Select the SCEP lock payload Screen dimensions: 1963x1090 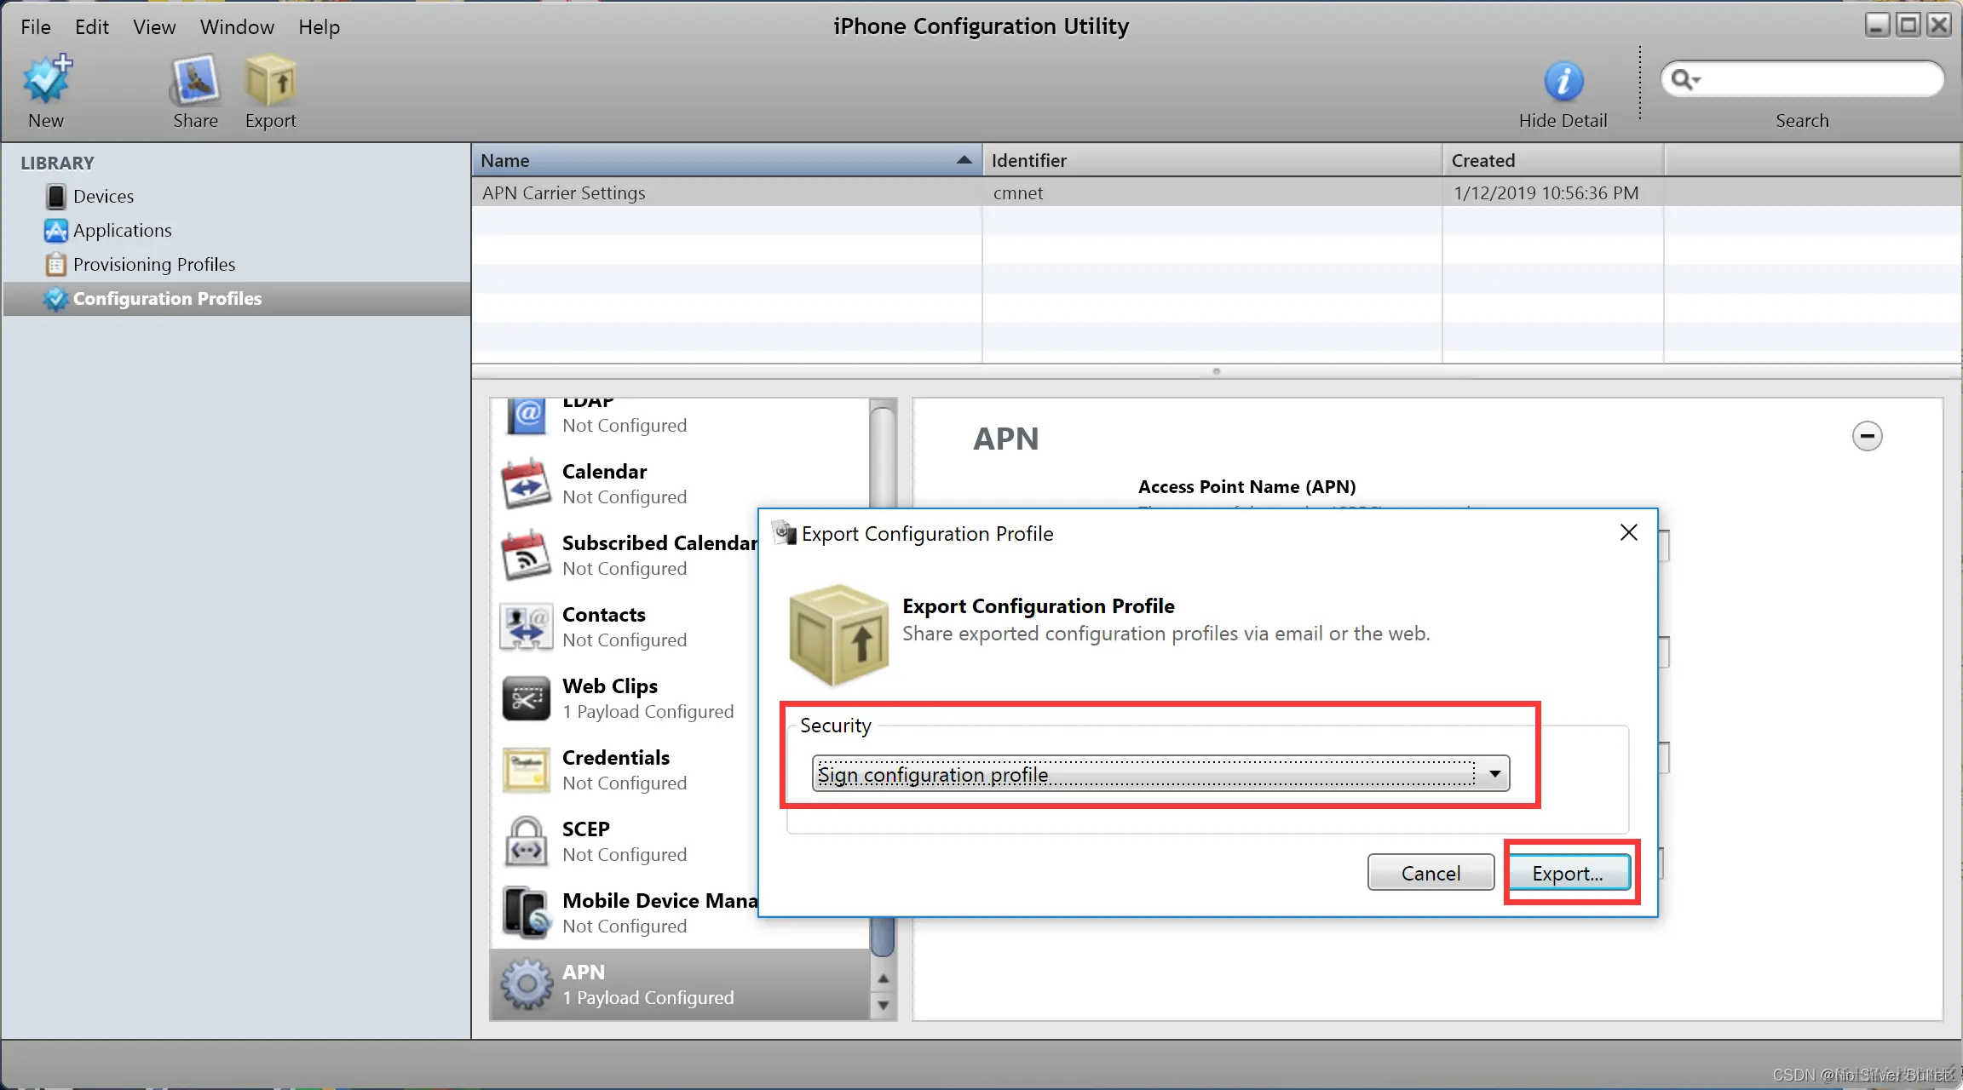pos(526,841)
